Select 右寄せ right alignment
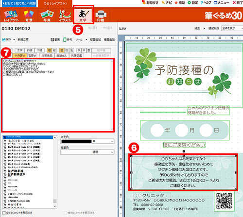 click(32, 55)
